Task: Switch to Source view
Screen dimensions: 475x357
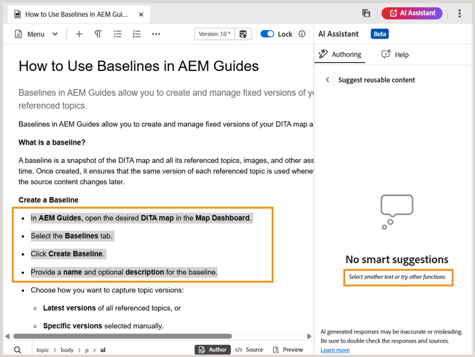Action: click(249, 350)
